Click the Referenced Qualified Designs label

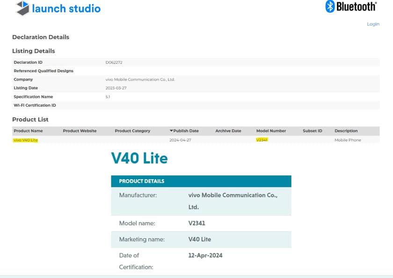tap(44, 71)
